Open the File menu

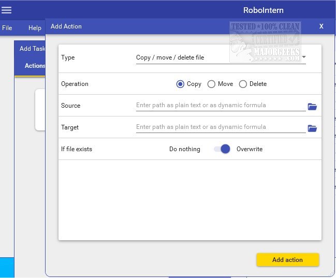point(7,28)
